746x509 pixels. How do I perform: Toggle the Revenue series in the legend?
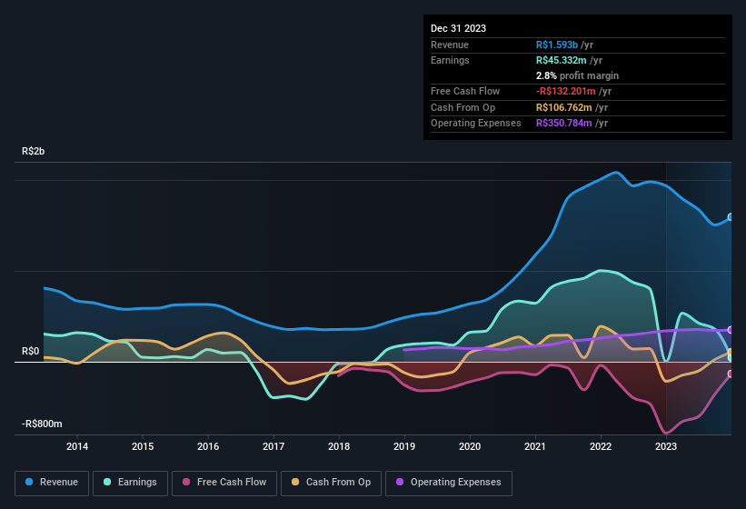click(53, 483)
